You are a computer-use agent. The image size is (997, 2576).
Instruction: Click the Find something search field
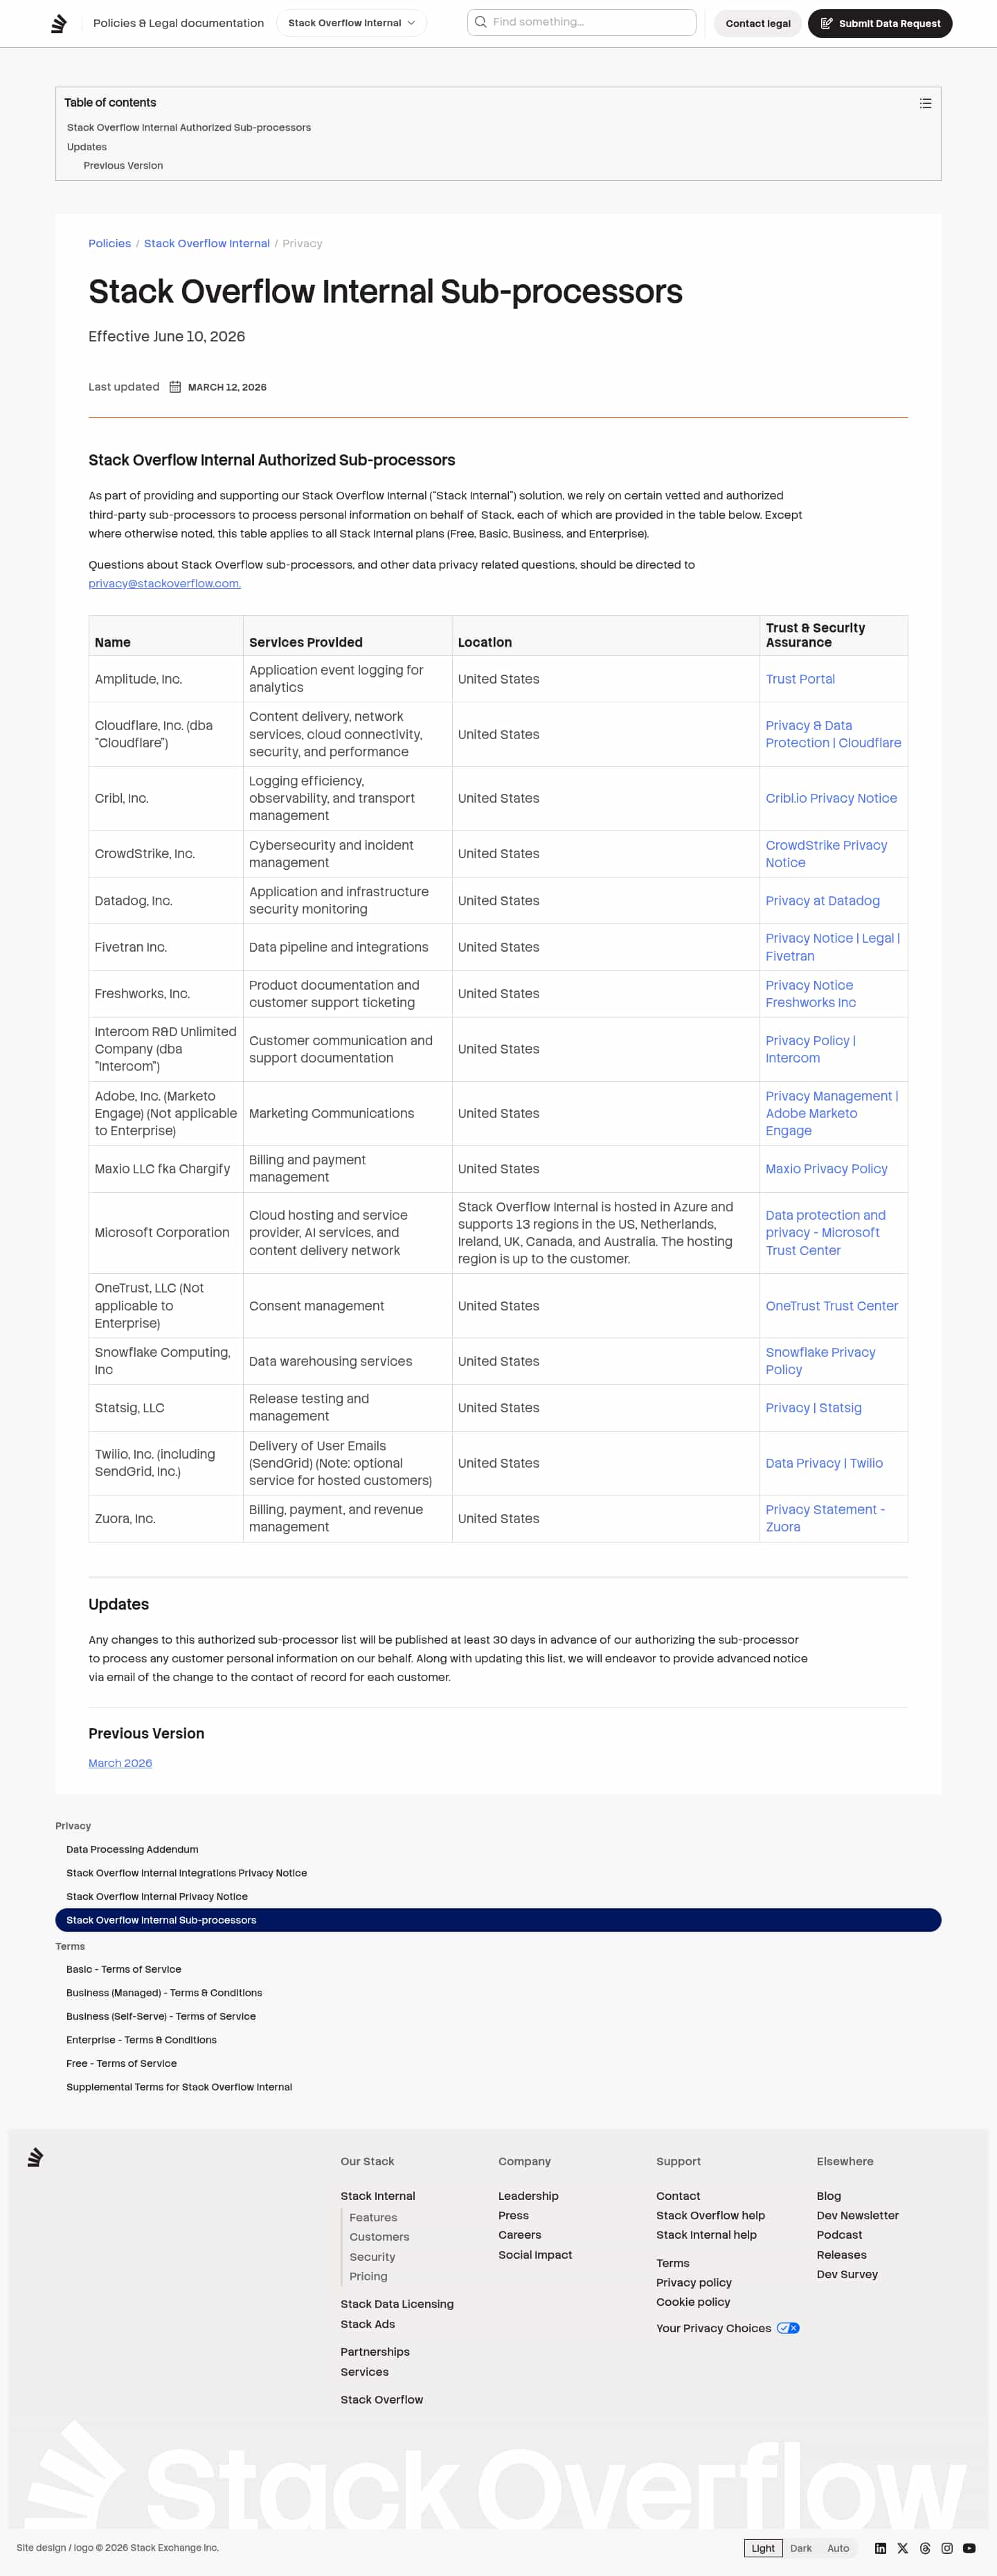[582, 22]
